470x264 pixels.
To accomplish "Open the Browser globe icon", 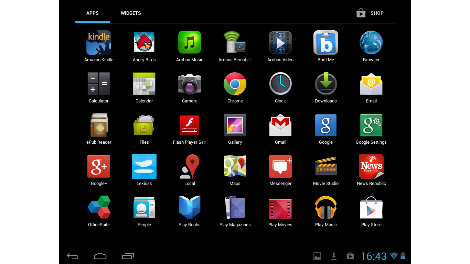I will tap(371, 43).
